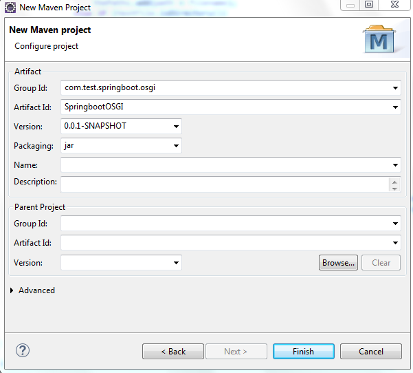Image resolution: width=413 pixels, height=373 pixels.
Task: Click the disabled Clear button
Action: point(381,262)
